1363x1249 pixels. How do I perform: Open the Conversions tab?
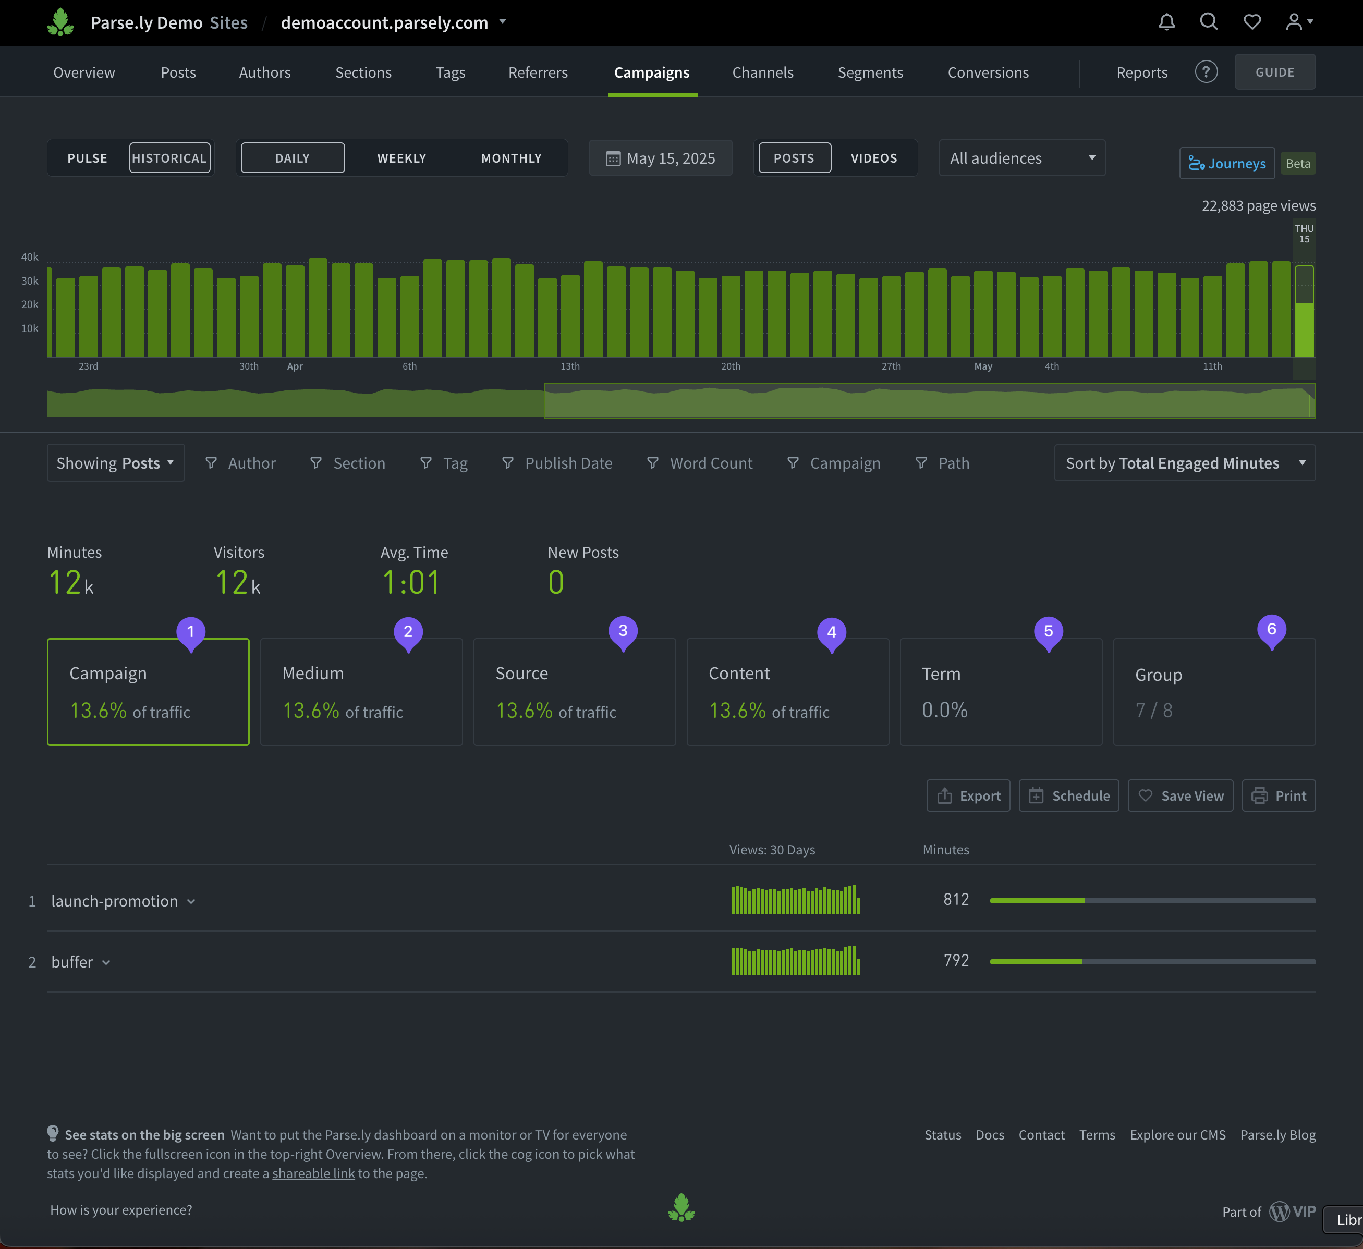[x=988, y=72]
